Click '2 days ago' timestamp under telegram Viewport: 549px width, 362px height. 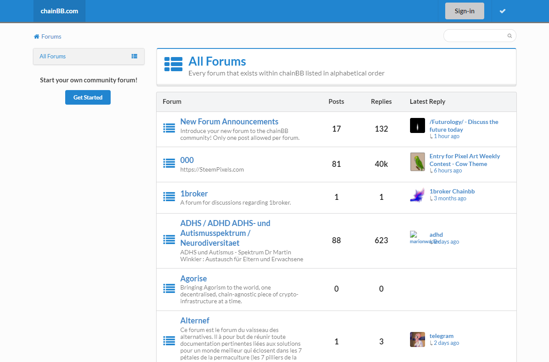[x=446, y=343]
